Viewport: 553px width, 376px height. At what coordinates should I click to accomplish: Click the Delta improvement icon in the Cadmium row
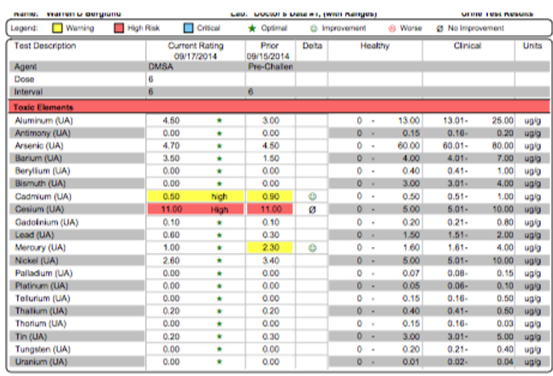click(312, 197)
